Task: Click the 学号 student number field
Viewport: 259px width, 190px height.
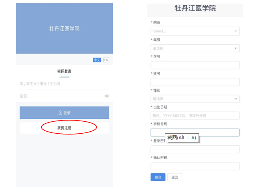Action: pos(195,65)
